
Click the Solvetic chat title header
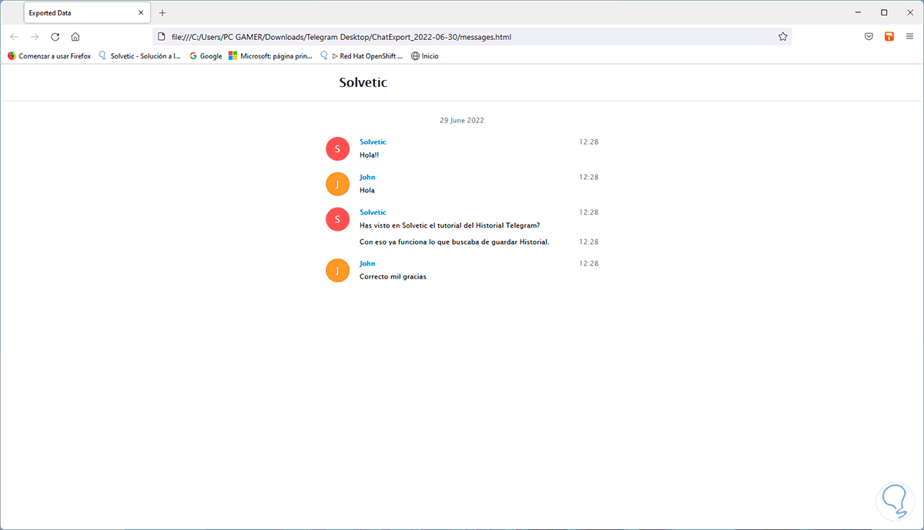click(363, 82)
